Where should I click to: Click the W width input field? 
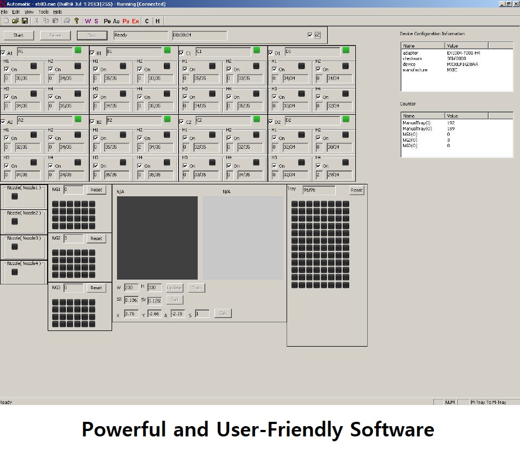coord(131,287)
